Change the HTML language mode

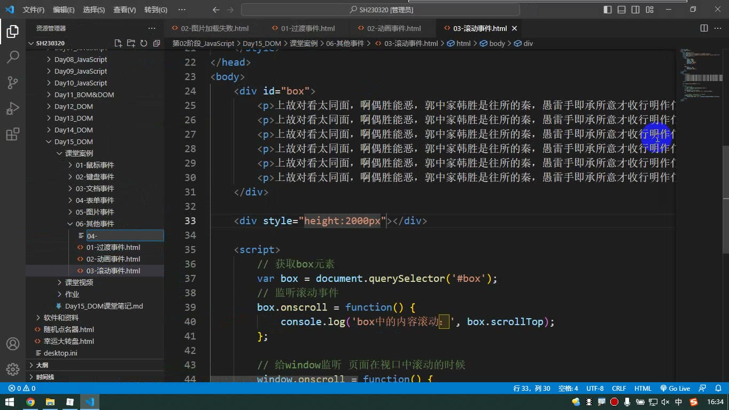pyautogui.click(x=642, y=389)
